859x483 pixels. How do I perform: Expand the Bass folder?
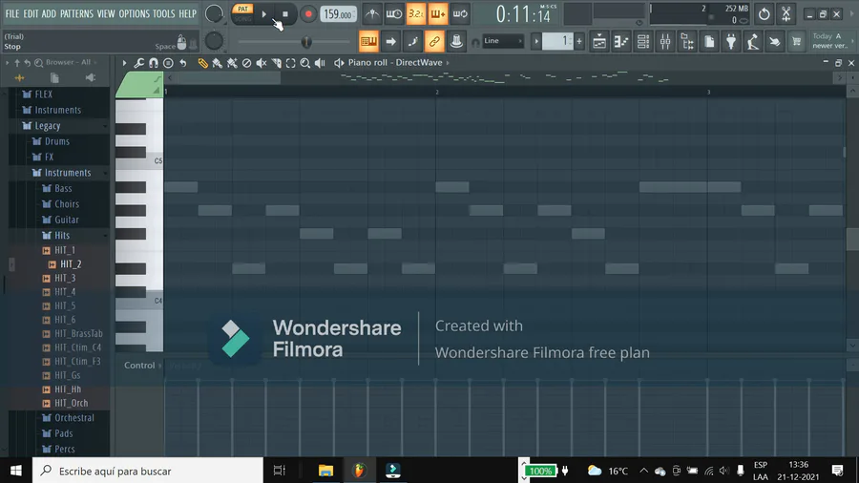62,188
